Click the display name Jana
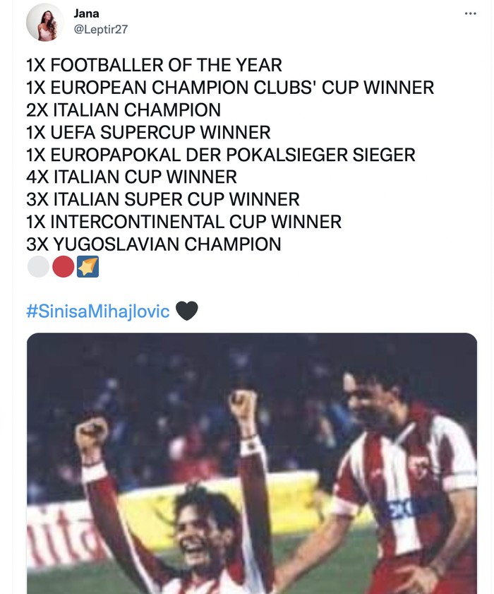 86,13
